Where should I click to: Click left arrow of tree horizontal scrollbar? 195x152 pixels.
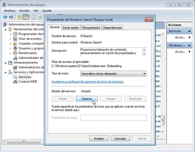coord(4,141)
